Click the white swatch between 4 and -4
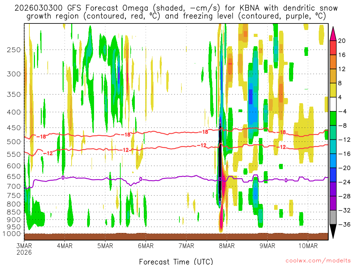Image resolution: width=354 pixels, height=265 pixels. click(333, 104)
